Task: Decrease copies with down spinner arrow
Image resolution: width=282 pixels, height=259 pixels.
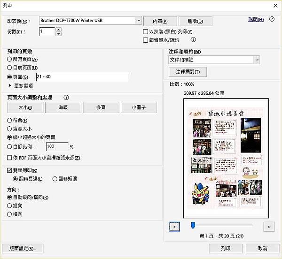Action: [x=58, y=34]
